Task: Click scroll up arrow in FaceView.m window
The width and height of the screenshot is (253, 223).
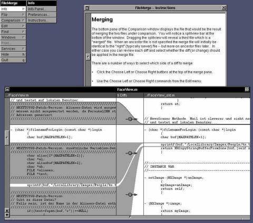Action: click(x=7, y=210)
